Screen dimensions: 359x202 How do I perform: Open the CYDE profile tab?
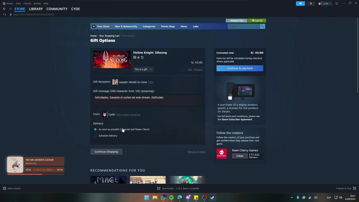75,9
